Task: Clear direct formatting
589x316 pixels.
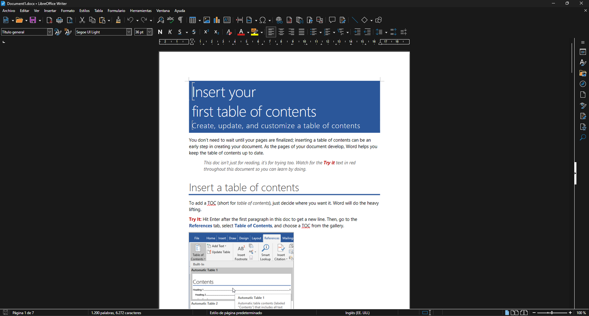Action: click(x=229, y=32)
